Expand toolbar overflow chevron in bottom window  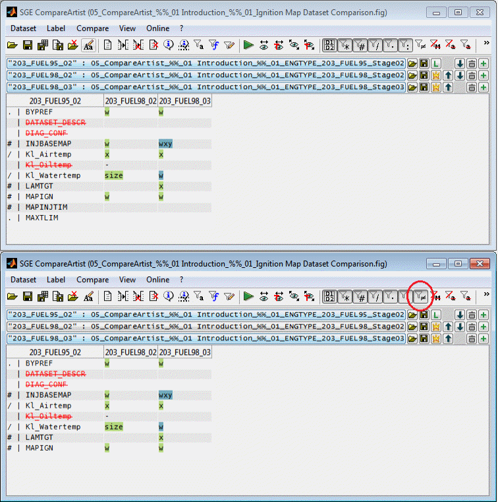(x=487, y=294)
